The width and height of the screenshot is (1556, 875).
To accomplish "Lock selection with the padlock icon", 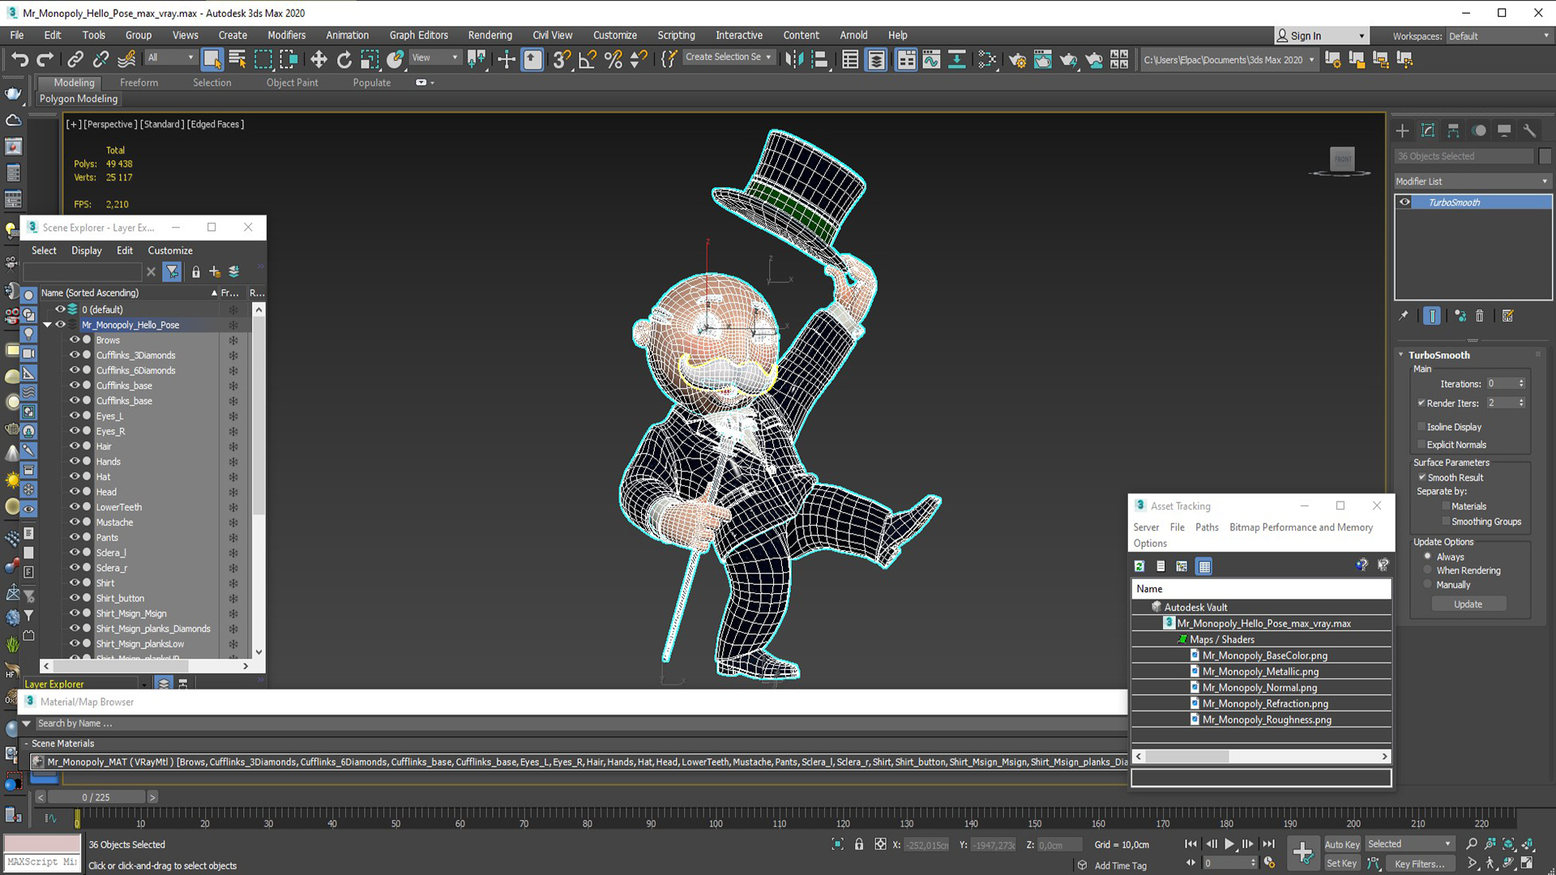I will pyautogui.click(x=859, y=844).
